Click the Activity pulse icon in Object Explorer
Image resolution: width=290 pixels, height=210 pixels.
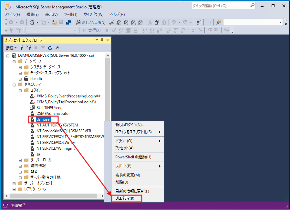point(57,48)
